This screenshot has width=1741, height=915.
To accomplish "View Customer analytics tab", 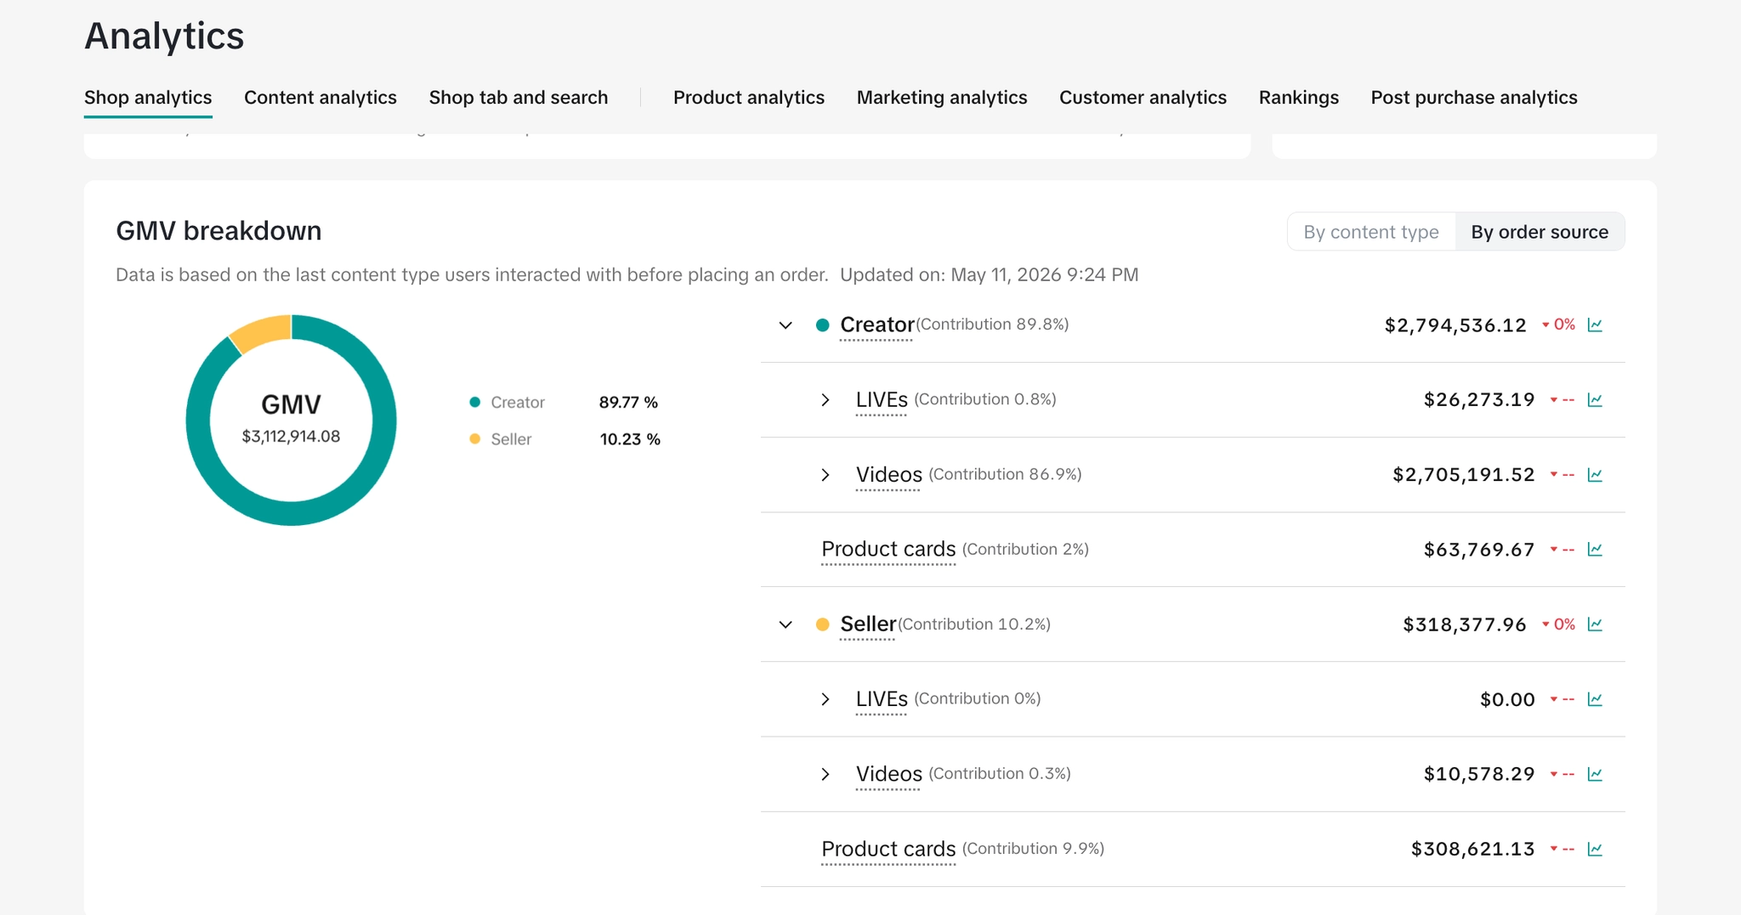I will [x=1143, y=98].
